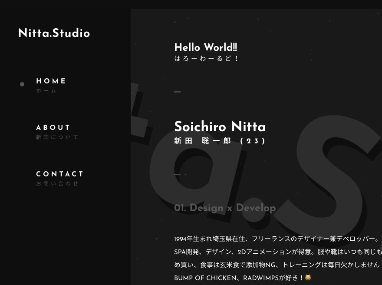Open the CONTACT navigation item

[x=60, y=174]
